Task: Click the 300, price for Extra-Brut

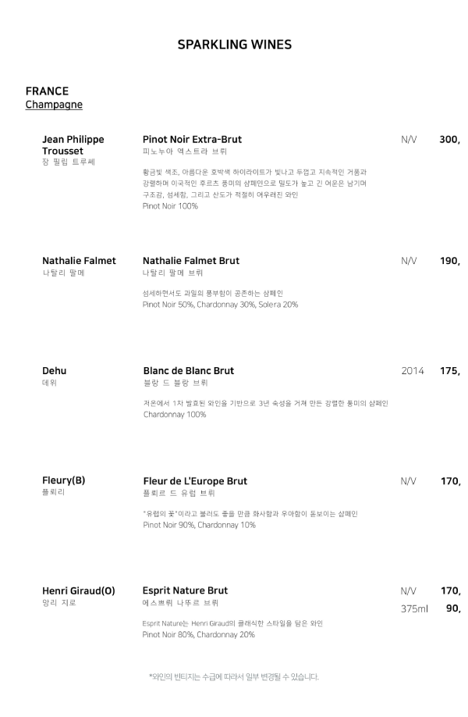Action: tap(449, 139)
